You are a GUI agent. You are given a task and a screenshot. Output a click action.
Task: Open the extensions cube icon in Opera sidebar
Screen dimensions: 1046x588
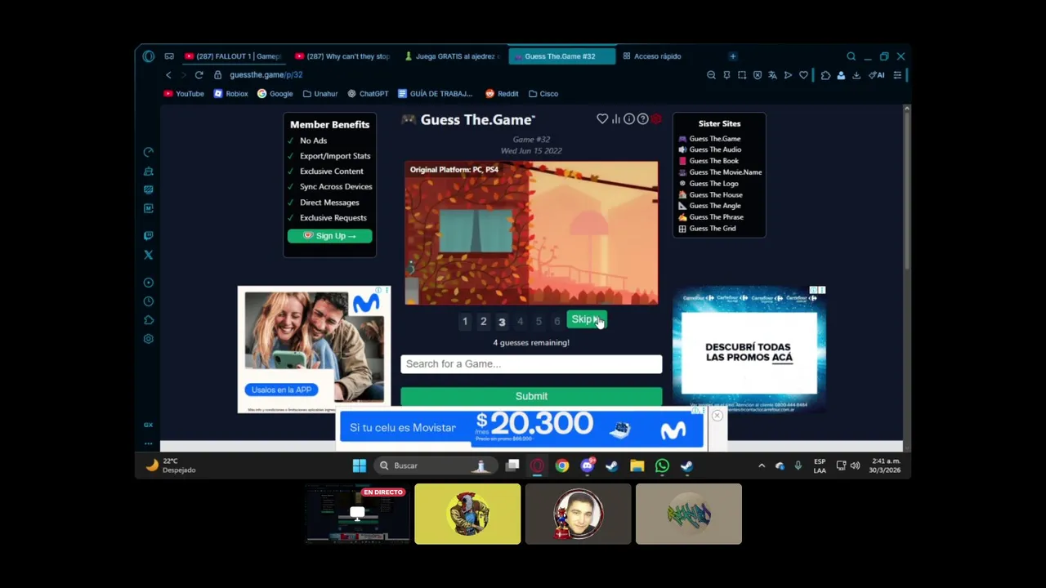[148, 320]
